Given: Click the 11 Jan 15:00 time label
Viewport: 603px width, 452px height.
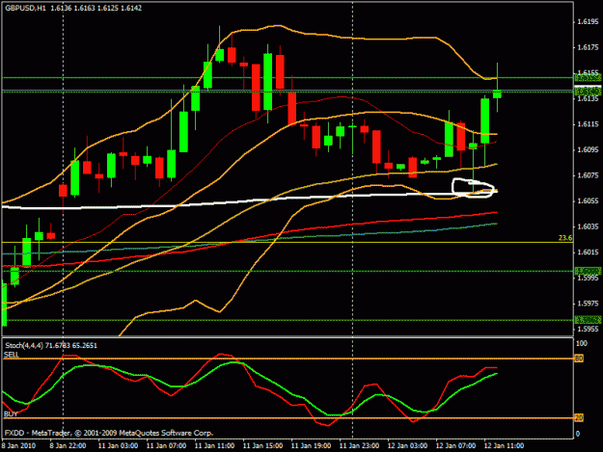Looking at the screenshot, I should pyautogui.click(x=263, y=445).
